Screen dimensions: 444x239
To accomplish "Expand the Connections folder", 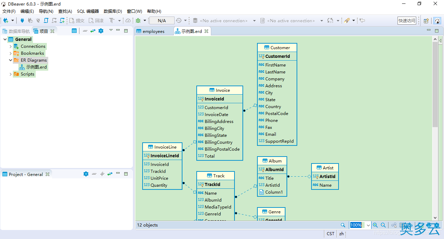I will [11, 46].
